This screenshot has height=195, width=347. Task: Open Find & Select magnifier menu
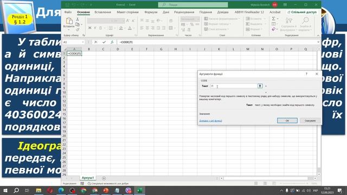[x=305, y=24]
